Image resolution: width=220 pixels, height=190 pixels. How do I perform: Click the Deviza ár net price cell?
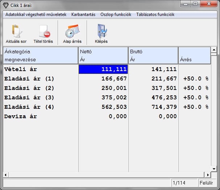[103, 116]
